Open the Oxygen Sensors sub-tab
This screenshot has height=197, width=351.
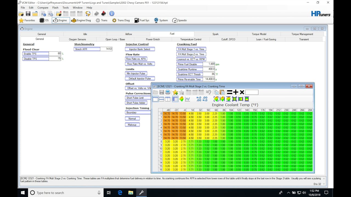77,39
